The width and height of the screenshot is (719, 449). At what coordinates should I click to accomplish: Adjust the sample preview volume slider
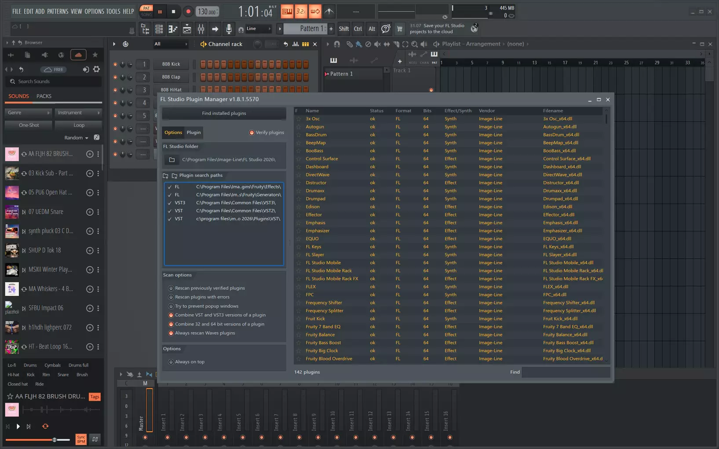point(55,440)
